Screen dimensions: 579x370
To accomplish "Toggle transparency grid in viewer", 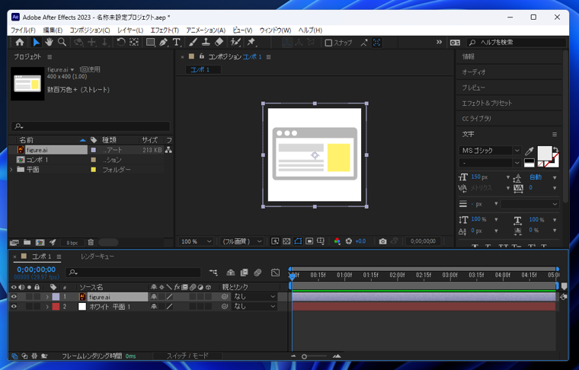I will point(286,241).
